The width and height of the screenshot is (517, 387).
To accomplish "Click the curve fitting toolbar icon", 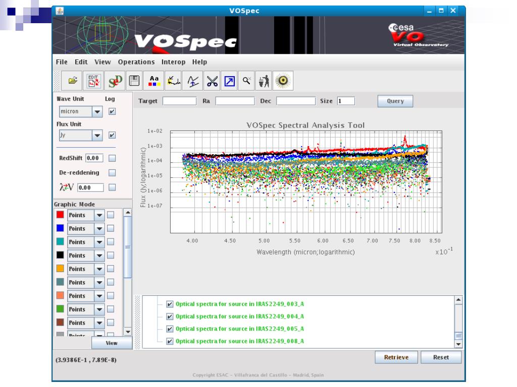I will click(x=193, y=81).
